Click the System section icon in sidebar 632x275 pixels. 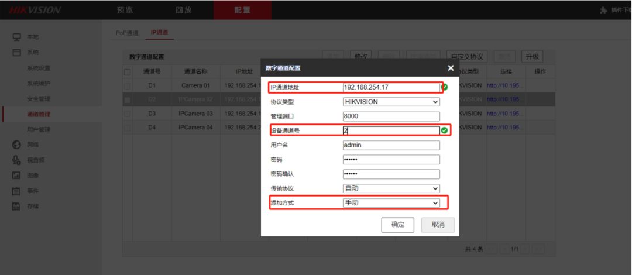tap(17, 53)
